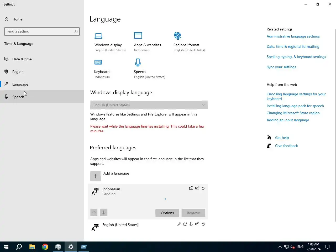The image size is (336, 252).
Task: Launch File Explorer from taskbar
Action: [32, 247]
